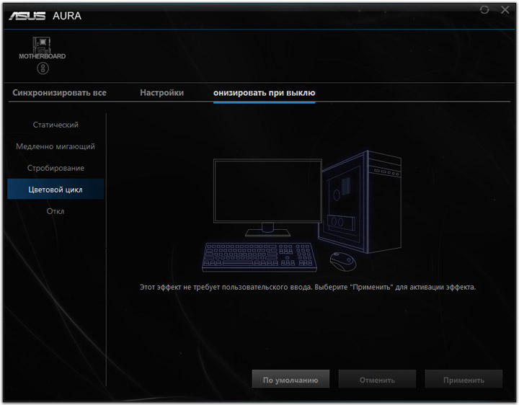Choose the Медленно мигающий effect

56,146
